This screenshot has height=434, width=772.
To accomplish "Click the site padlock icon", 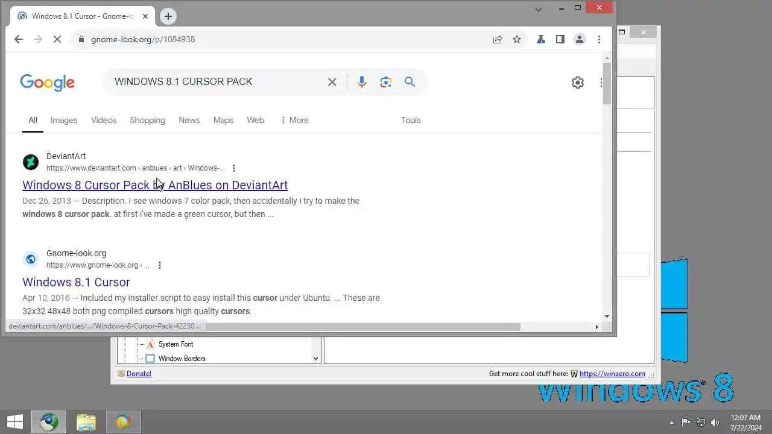I will (81, 39).
